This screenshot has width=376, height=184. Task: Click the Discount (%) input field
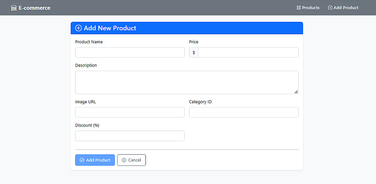coord(130,136)
